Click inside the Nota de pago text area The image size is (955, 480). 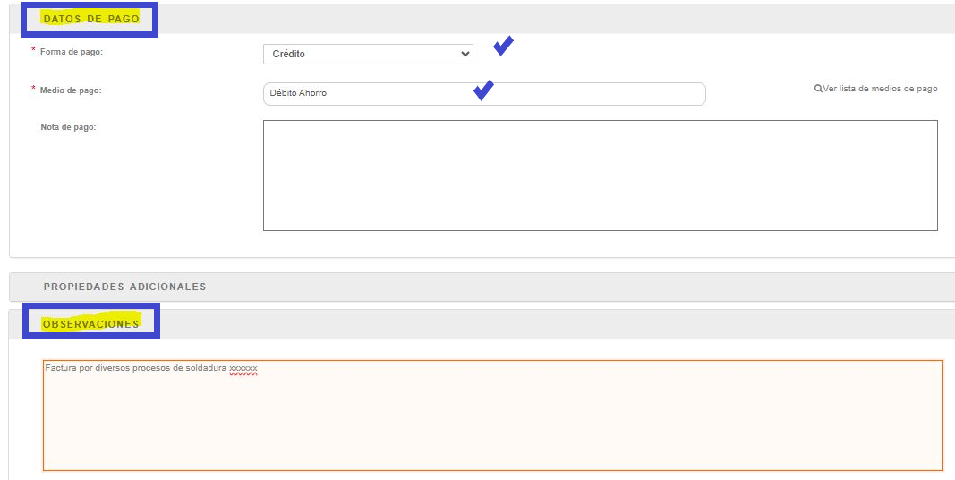(600, 176)
